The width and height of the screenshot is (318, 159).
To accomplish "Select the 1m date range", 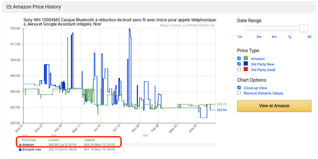I will (x=240, y=37).
